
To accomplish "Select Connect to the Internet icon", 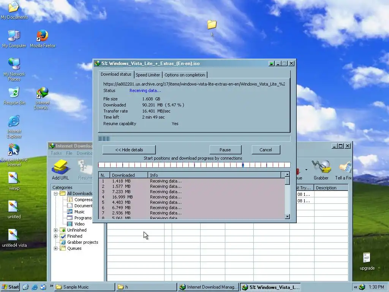I will (14, 155).
